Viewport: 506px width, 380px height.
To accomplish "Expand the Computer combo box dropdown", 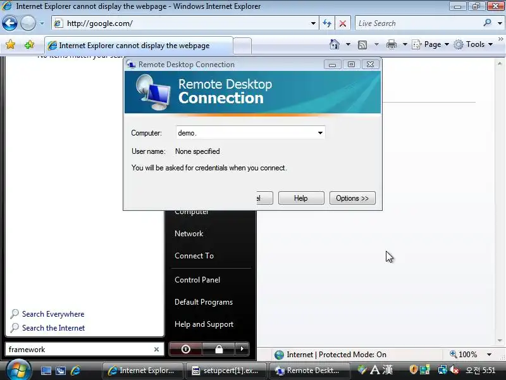I will (320, 133).
